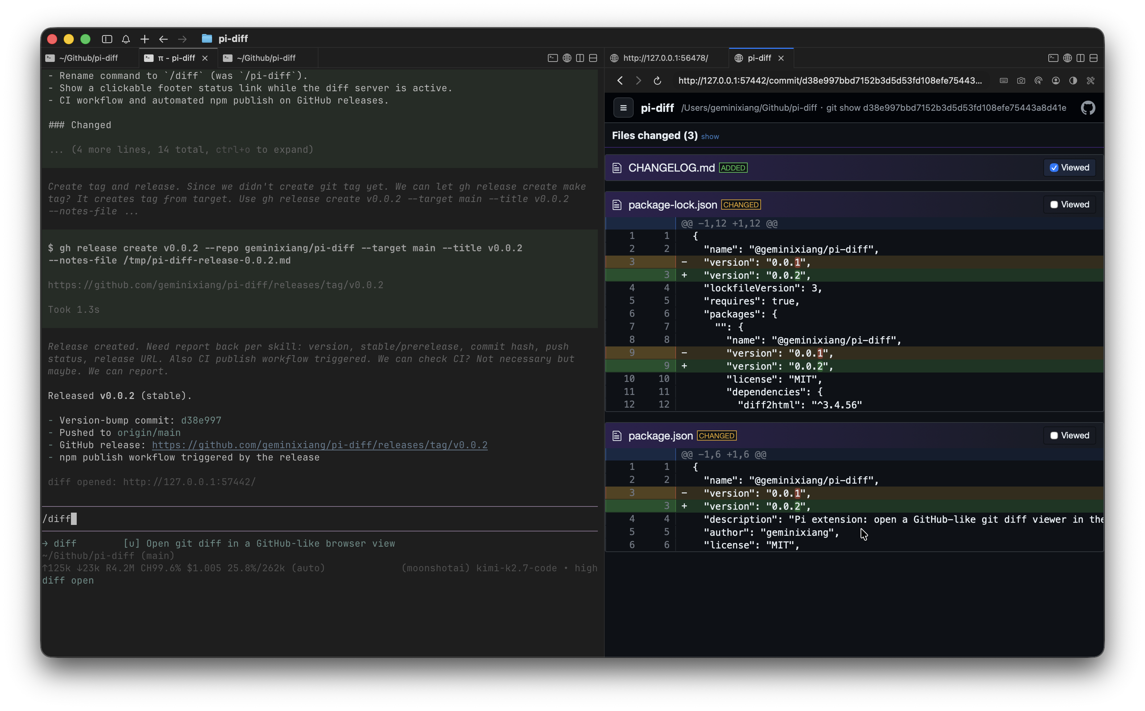This screenshot has height=711, width=1145.
Task: Reload the browser page
Action: [x=657, y=80]
